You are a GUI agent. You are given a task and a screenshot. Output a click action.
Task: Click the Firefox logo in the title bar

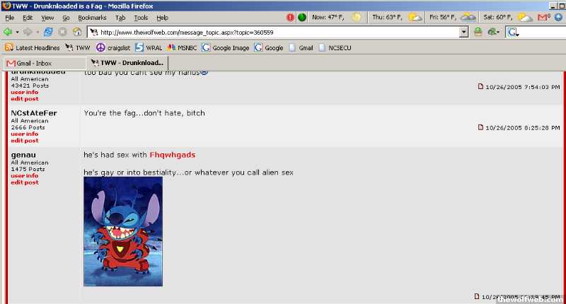pyautogui.click(x=6, y=6)
